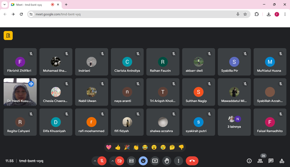Hide the emoji reactions bar
Screen dimensions: 290x167
point(143,161)
